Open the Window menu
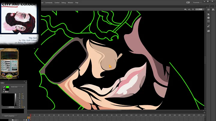The height and width of the screenshot is (121, 216). (70, 3)
